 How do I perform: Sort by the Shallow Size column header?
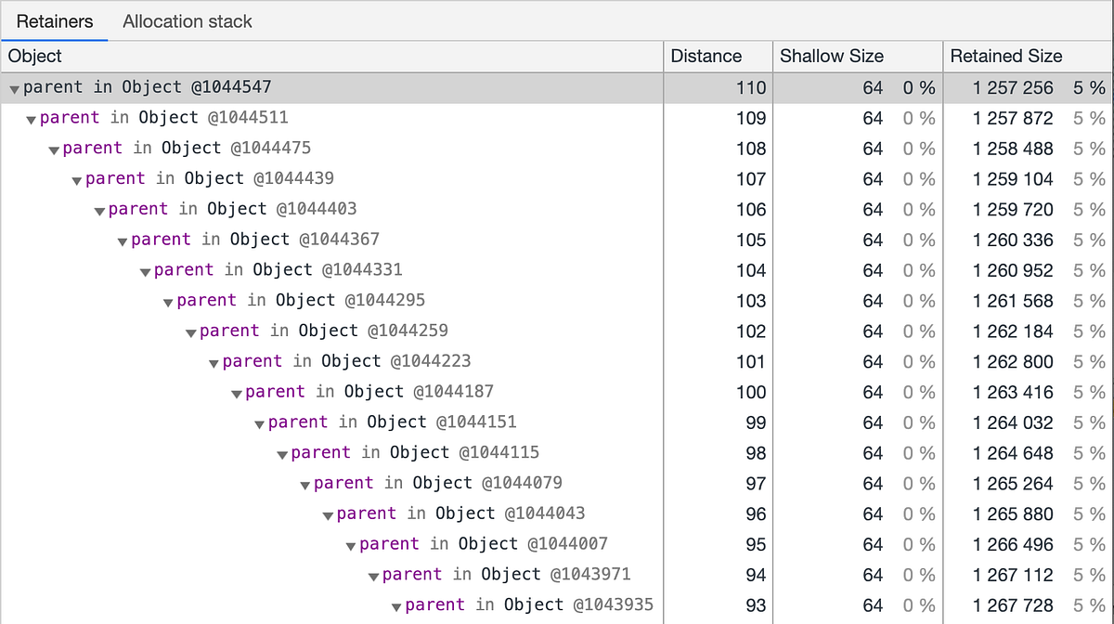(831, 56)
